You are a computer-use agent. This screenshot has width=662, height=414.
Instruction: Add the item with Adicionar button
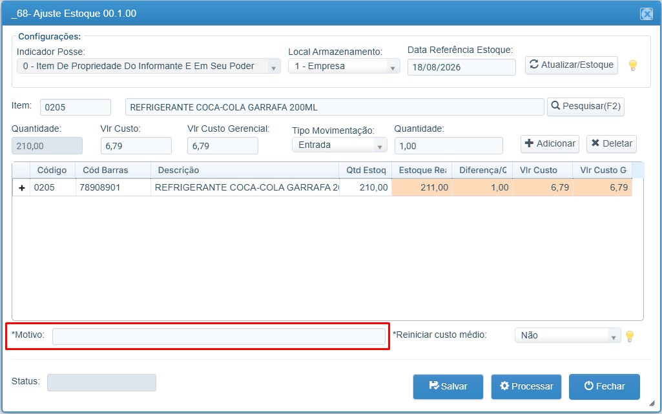(550, 144)
